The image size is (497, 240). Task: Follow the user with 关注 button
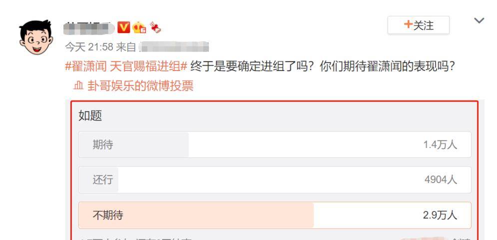419,25
